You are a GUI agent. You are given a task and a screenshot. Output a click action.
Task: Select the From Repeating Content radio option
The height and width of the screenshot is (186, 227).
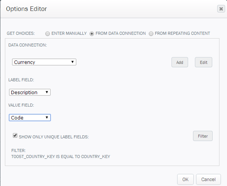pos(151,34)
